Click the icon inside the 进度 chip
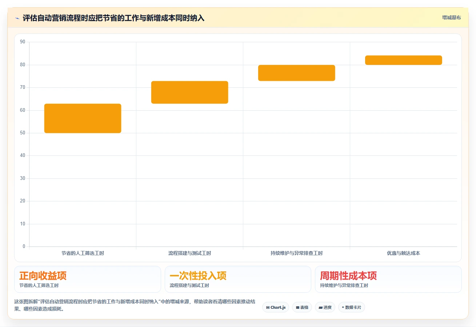Screen dimensions: 476x327 [x=320, y=308]
